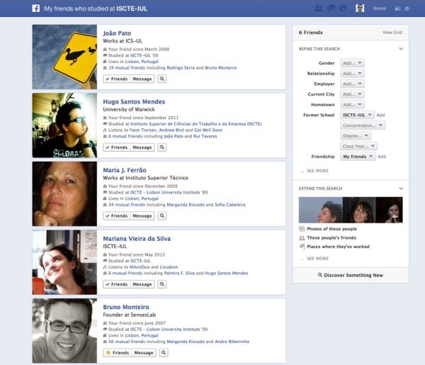This screenshot has height=365, width=425.
Task: Message Bruno Monteiro
Action: [x=144, y=353]
